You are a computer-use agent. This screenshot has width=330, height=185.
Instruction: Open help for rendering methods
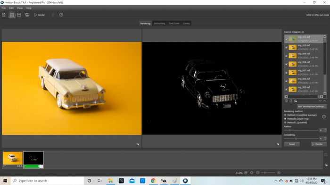[x=324, y=117]
